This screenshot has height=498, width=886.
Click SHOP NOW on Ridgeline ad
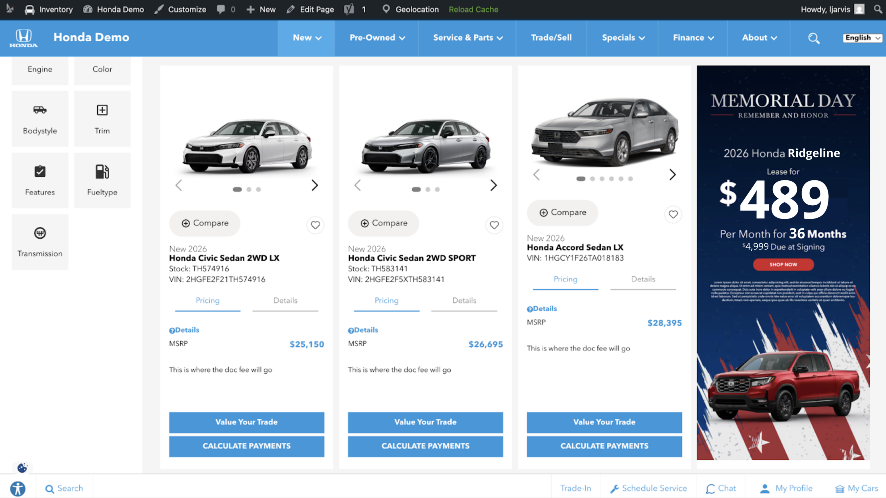(x=783, y=265)
